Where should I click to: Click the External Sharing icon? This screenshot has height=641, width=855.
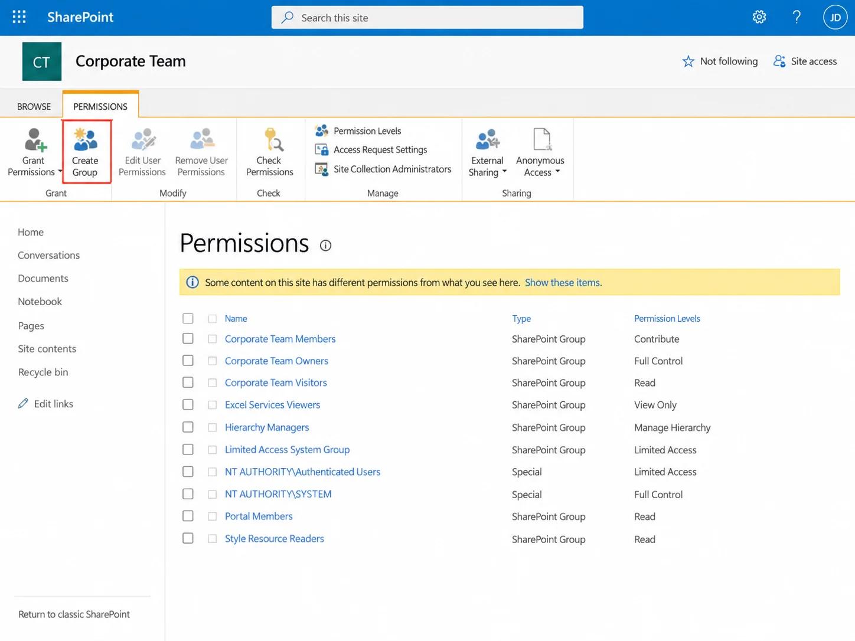coord(488,140)
